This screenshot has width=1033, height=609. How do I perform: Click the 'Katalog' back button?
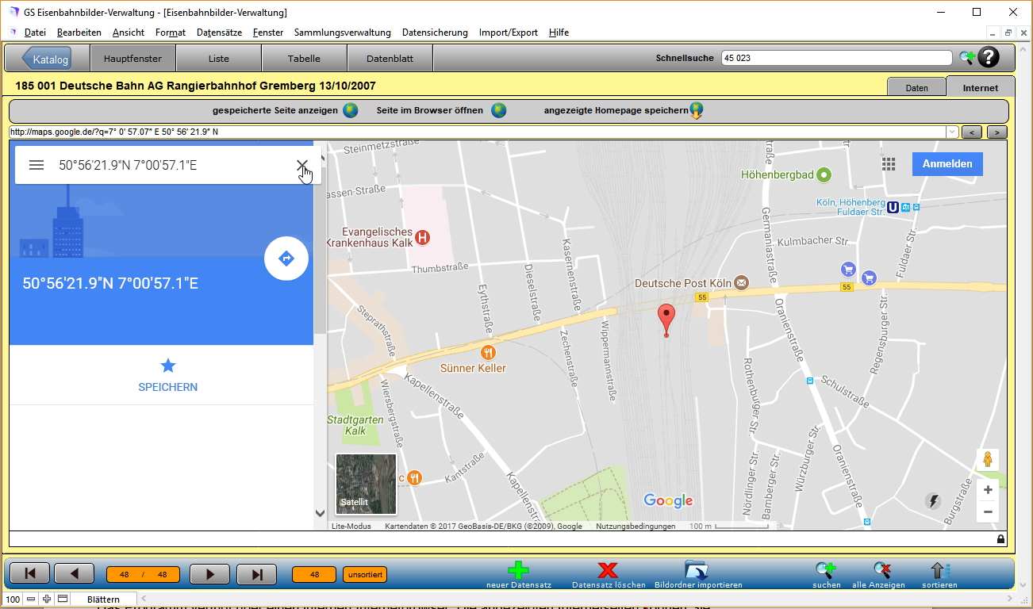click(x=46, y=59)
